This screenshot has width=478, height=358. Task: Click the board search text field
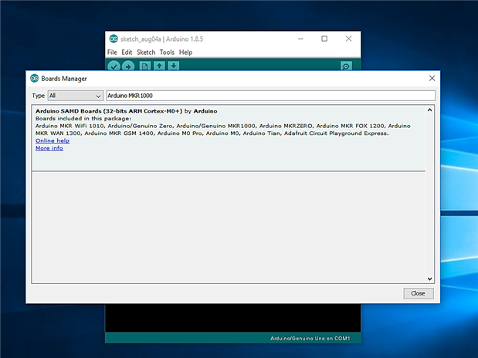point(270,96)
